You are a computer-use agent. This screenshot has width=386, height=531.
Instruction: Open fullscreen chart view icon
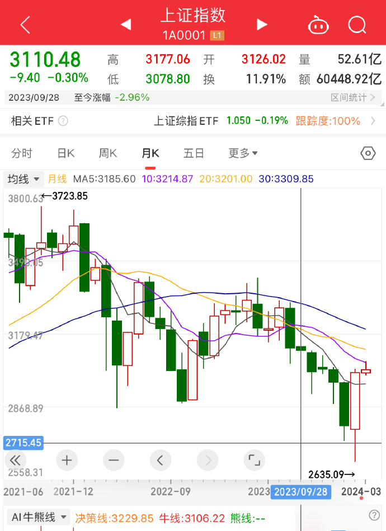coord(254,460)
